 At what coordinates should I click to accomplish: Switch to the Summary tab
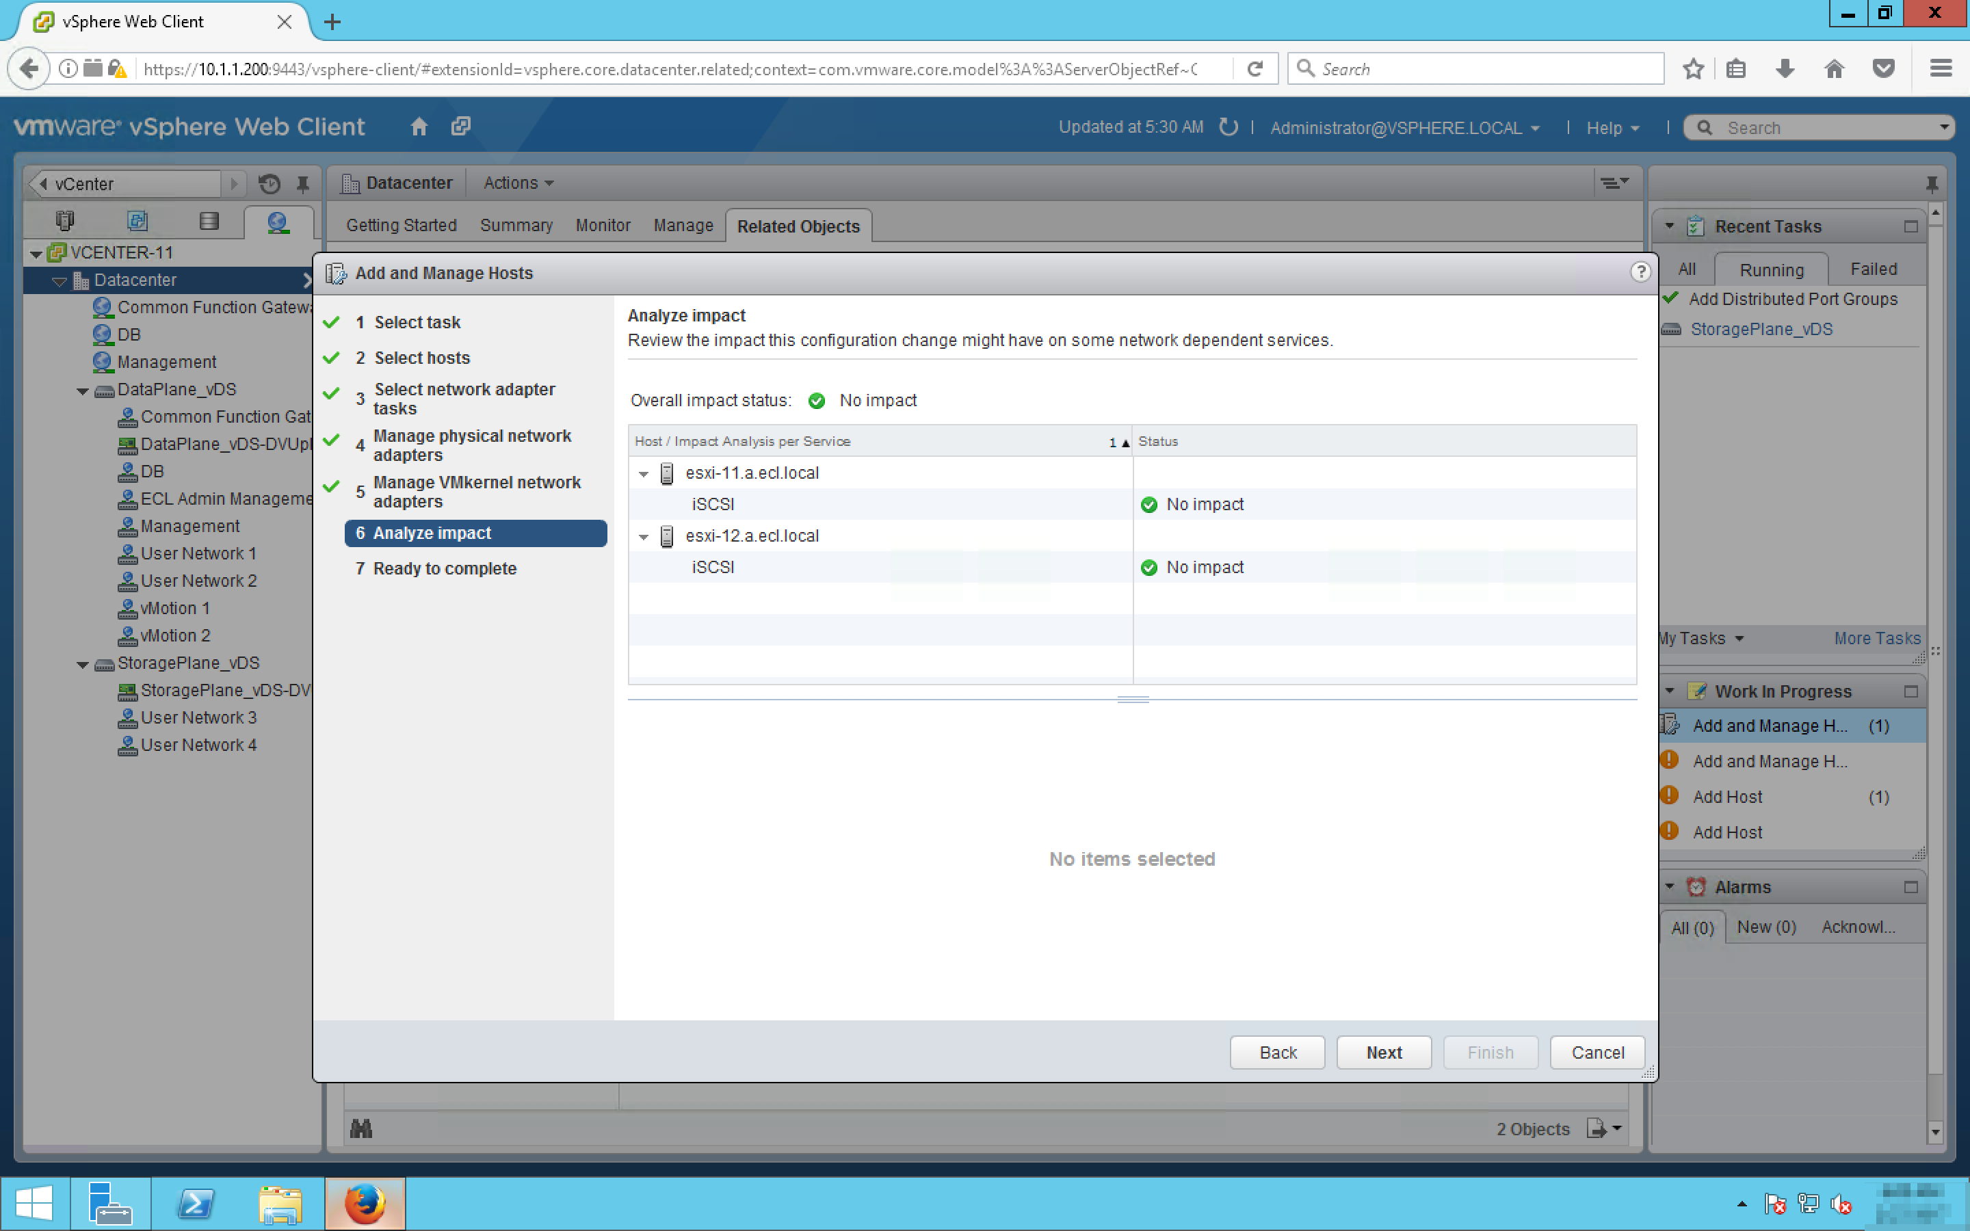point(515,226)
